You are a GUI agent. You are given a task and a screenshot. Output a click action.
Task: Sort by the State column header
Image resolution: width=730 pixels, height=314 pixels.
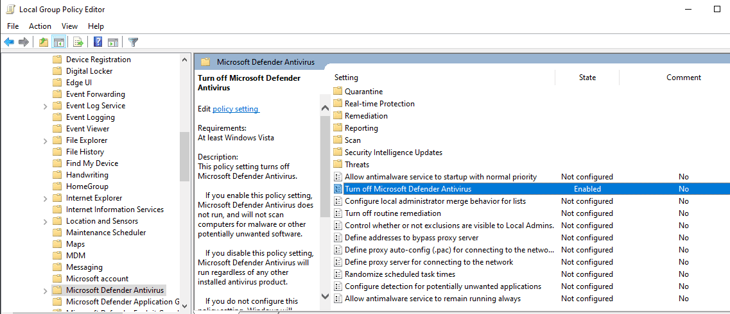click(587, 78)
